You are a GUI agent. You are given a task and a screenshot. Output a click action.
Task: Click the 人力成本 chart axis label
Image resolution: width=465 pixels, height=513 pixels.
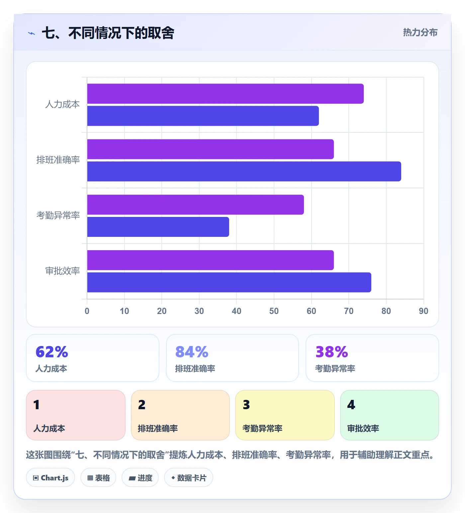[x=62, y=104]
